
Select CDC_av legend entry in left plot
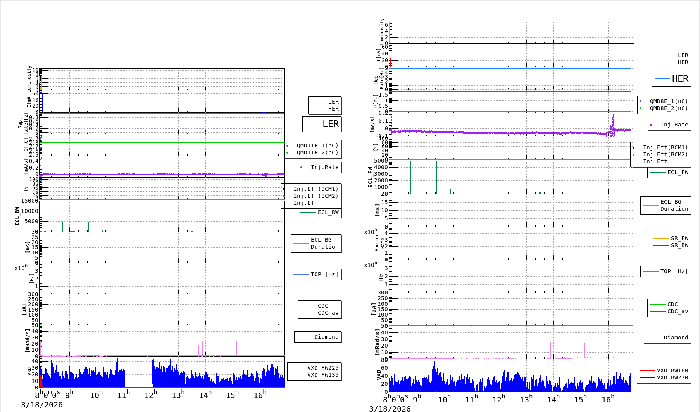[x=328, y=313]
